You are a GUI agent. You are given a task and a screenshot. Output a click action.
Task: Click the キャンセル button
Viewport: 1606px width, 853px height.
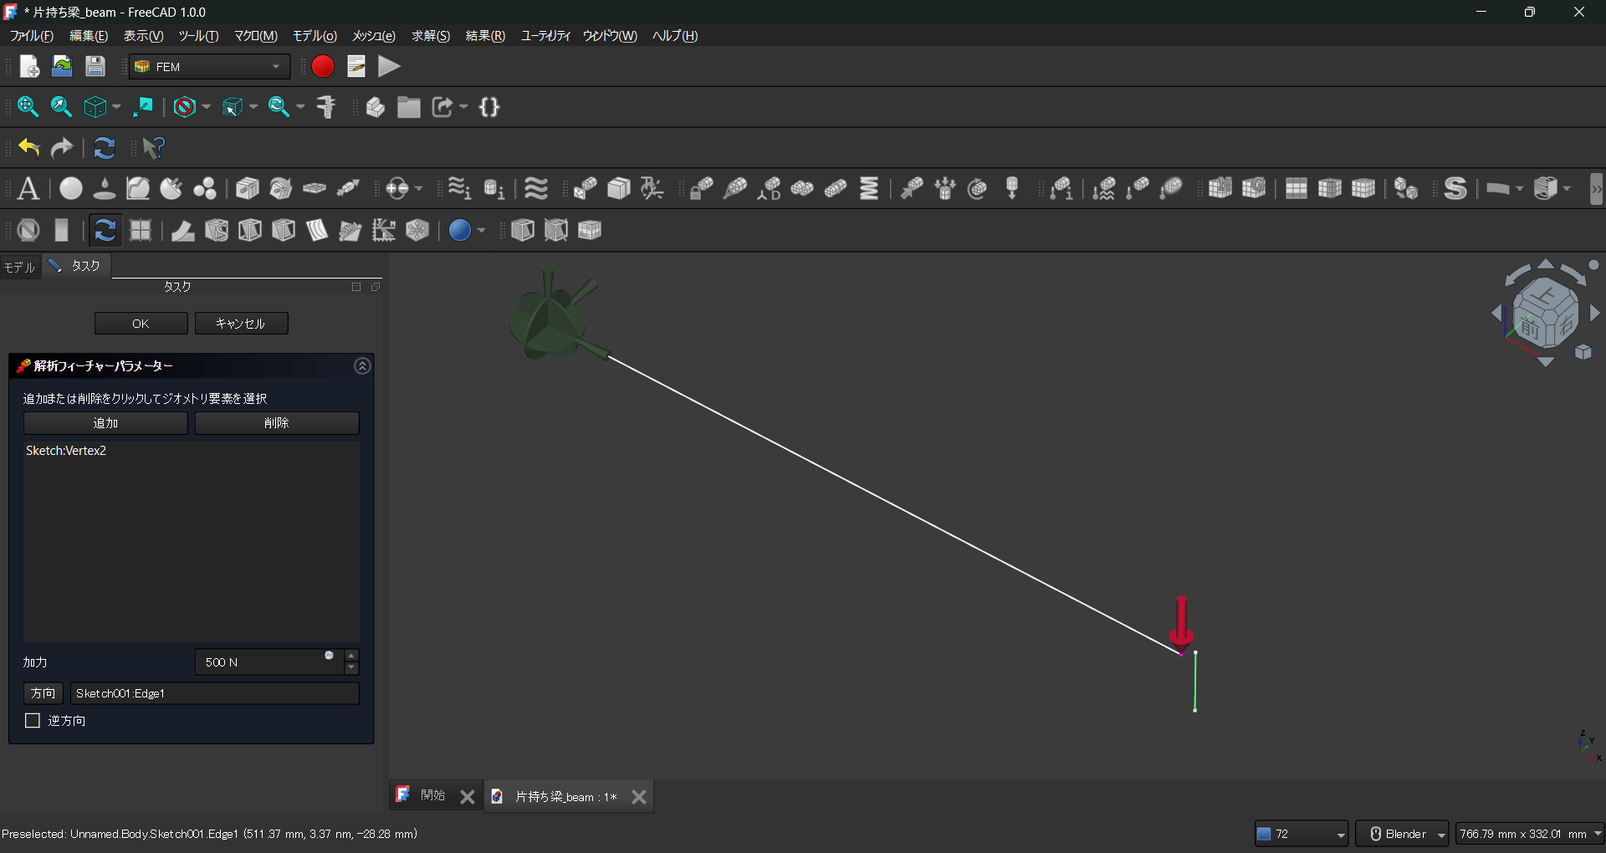pos(241,324)
